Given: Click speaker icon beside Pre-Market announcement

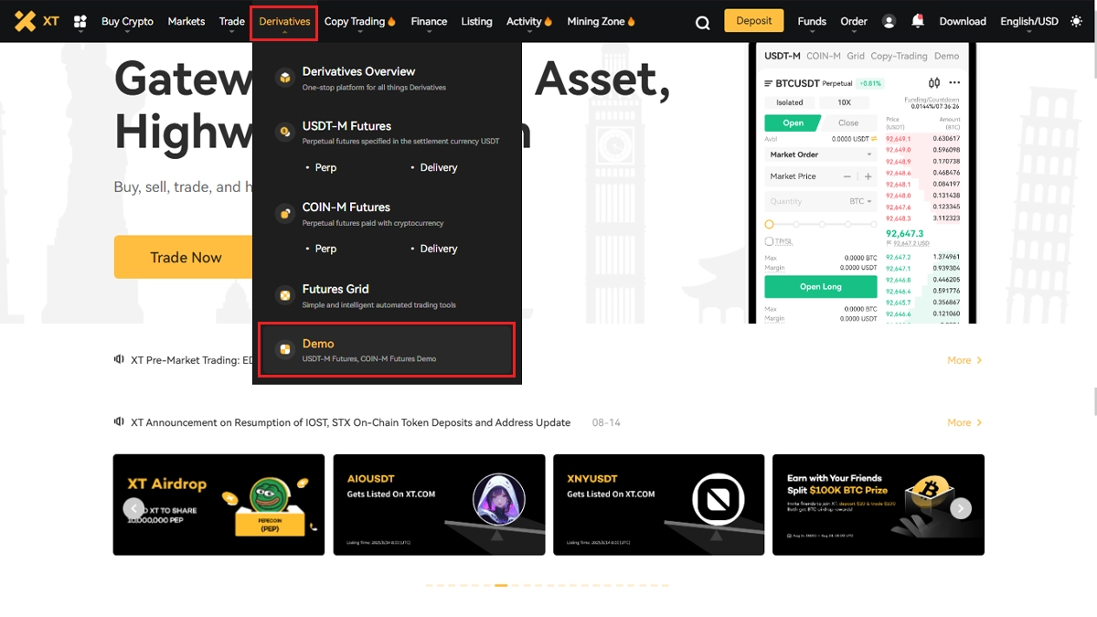Looking at the screenshot, I should pos(119,359).
